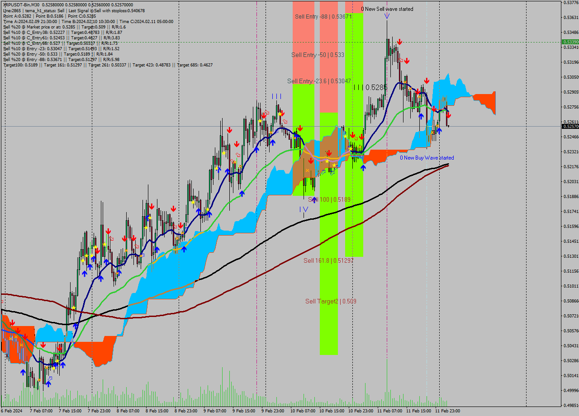Select the 'Sell %10 @ C_Entry88' line
Viewport: 579px width, 416px height.
click(x=60, y=43)
